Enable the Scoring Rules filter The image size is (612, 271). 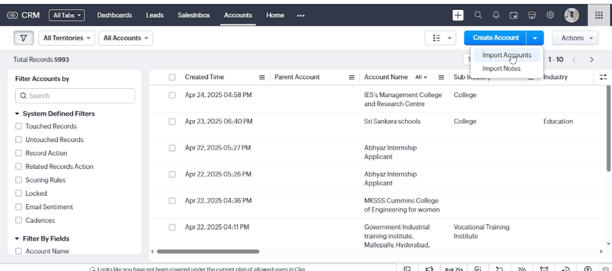[18, 180]
